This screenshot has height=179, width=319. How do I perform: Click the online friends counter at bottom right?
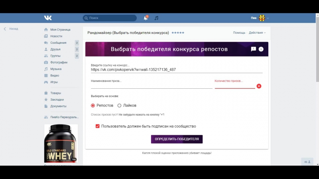pos(307,162)
